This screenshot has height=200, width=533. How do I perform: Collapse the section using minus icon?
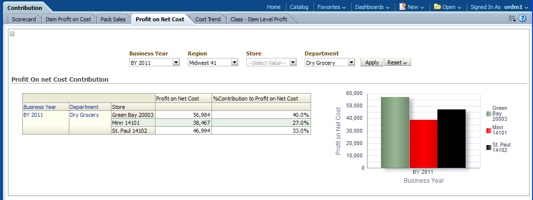pyautogui.click(x=12, y=34)
